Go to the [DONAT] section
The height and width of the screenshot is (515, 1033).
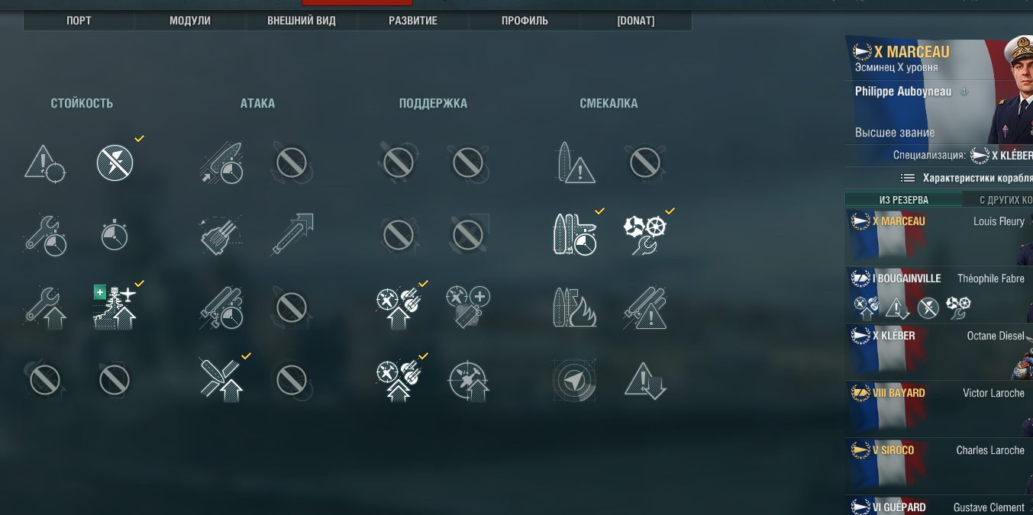click(636, 21)
